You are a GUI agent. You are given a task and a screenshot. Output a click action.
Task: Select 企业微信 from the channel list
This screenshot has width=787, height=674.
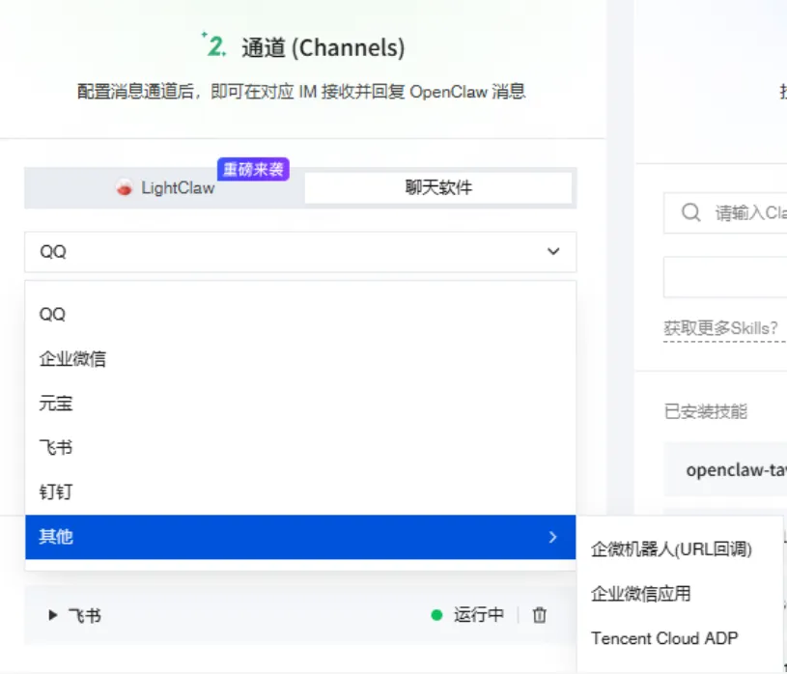click(x=300, y=359)
